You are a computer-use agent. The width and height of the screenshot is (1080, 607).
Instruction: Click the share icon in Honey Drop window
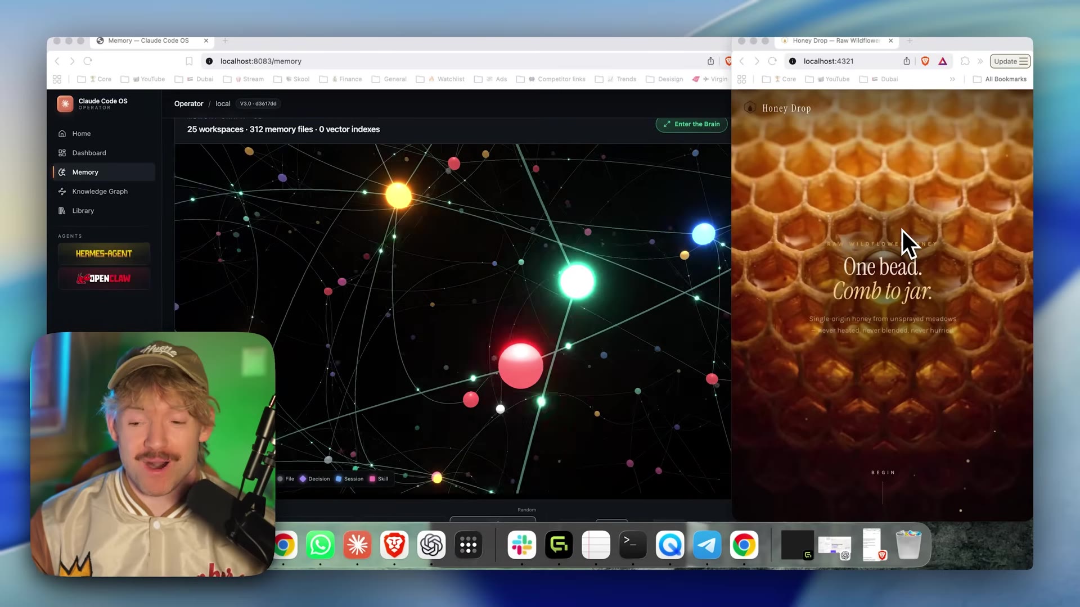907,61
